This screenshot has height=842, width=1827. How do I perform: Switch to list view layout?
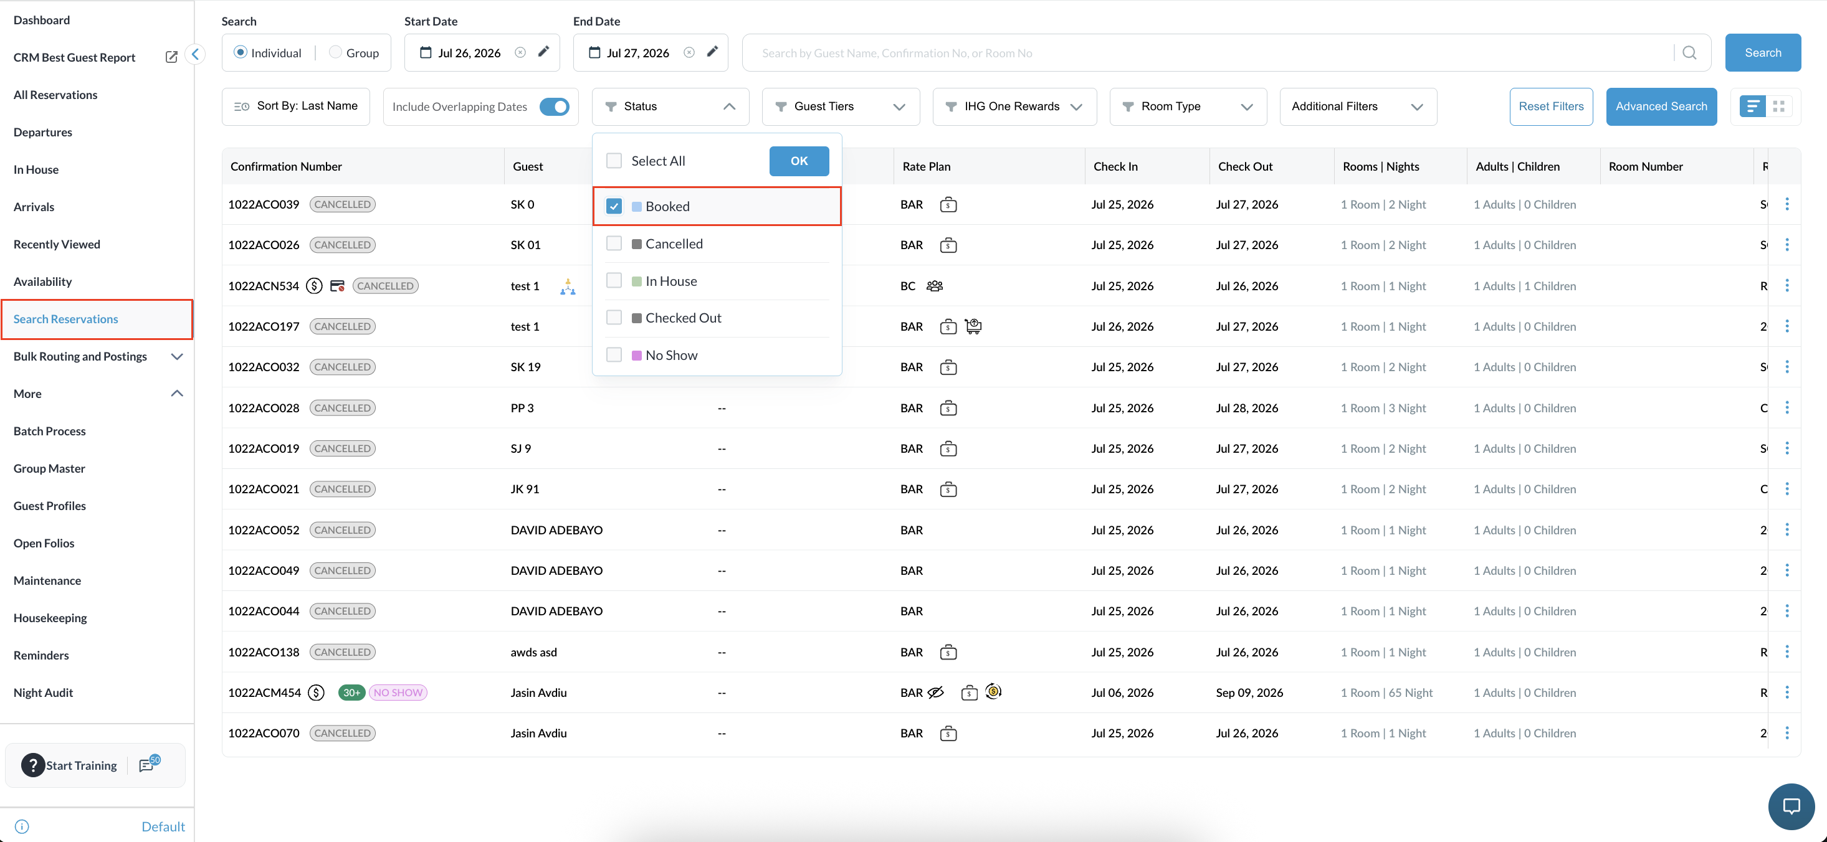point(1752,106)
